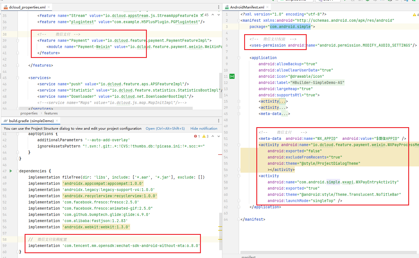
Task: Close the build.gradle (:simpleDemo) tab
Action: (x=57, y=121)
